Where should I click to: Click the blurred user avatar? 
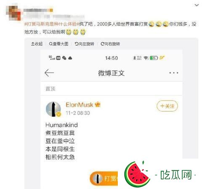click(x=13, y=13)
